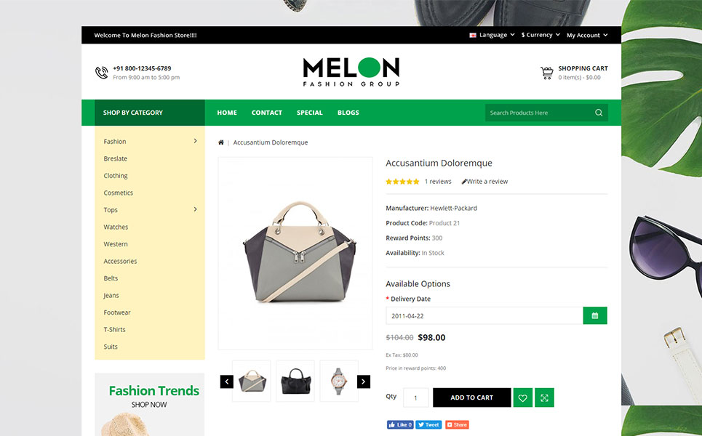
Task: Click the quantity input field
Action: (x=416, y=397)
